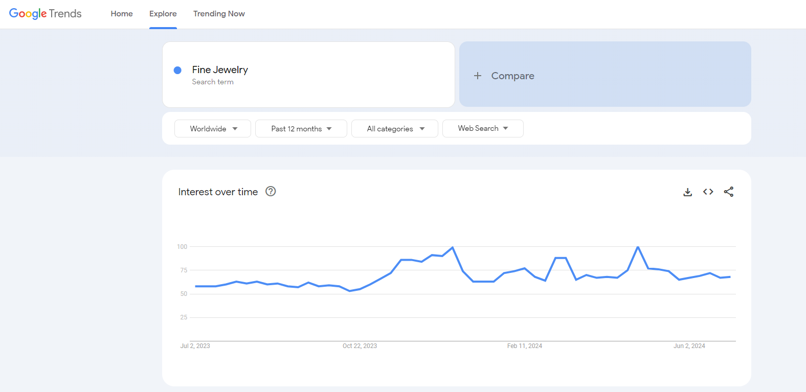Go to Trending Now tab
This screenshot has height=392, width=806.
(219, 14)
